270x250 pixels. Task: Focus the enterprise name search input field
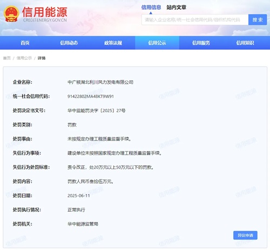pyautogui.click(x=195, y=20)
